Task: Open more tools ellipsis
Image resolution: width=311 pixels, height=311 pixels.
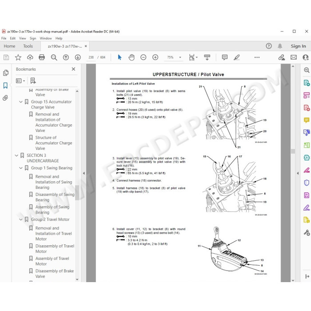Action: point(257,57)
